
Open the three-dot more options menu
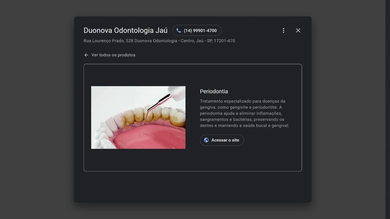point(283,30)
